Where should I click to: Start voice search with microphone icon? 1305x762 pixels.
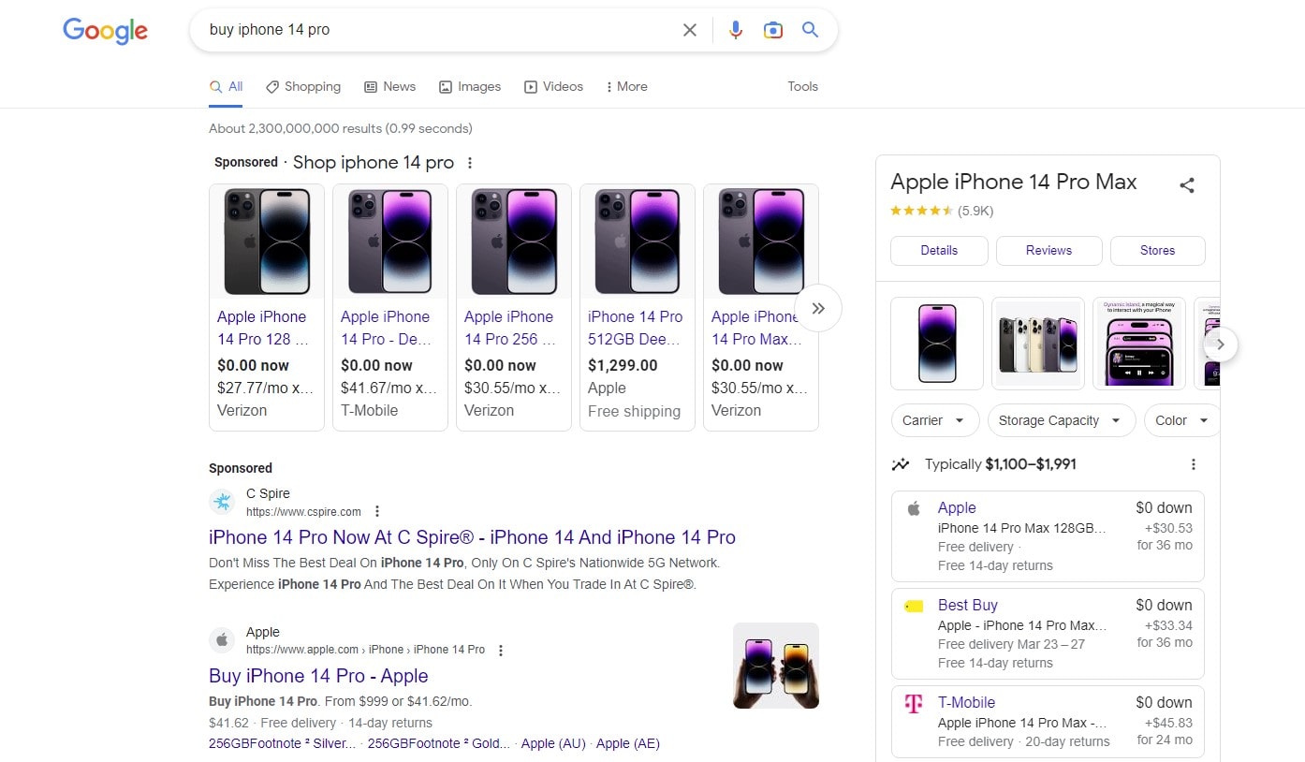click(x=736, y=30)
